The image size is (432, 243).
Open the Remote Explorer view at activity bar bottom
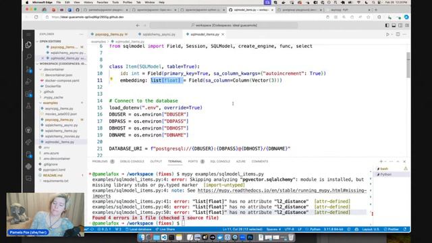[28, 178]
